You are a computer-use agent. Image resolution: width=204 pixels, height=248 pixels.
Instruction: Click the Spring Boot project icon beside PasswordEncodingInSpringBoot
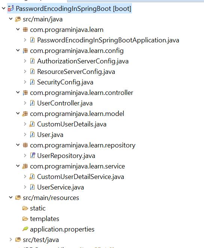tap(11, 8)
